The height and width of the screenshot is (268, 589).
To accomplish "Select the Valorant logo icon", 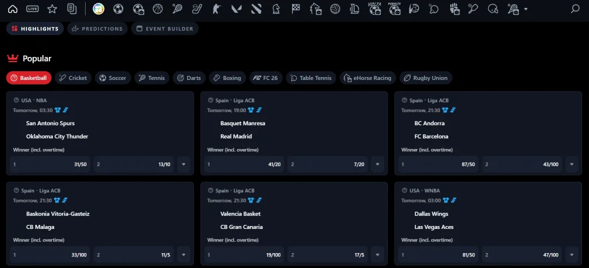I will [236, 9].
